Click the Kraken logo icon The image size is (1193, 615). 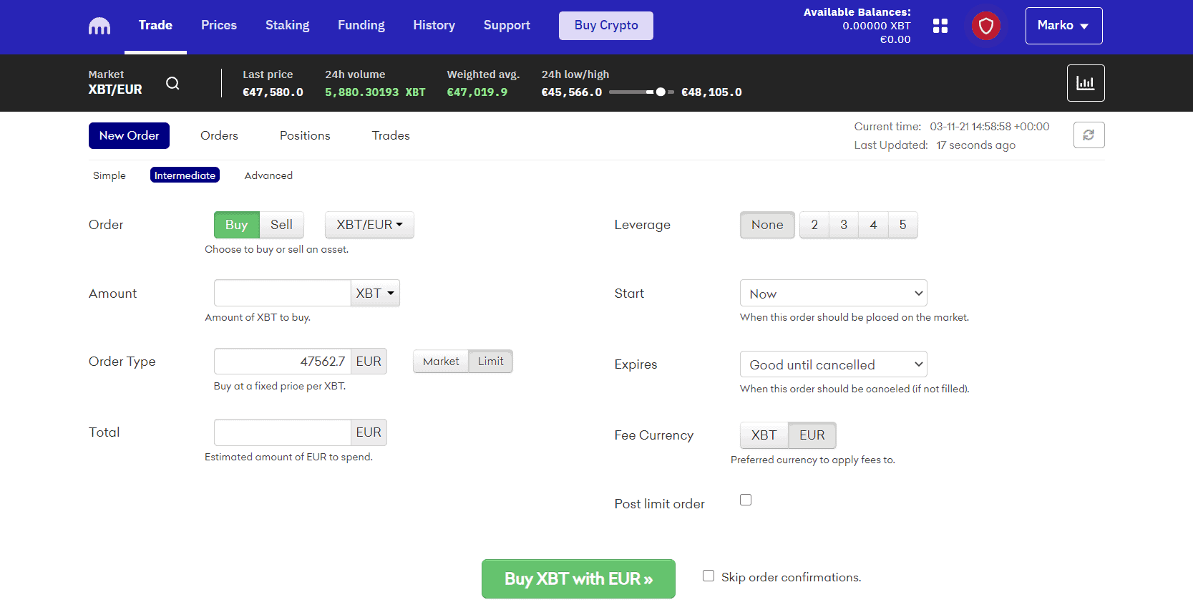[99, 26]
